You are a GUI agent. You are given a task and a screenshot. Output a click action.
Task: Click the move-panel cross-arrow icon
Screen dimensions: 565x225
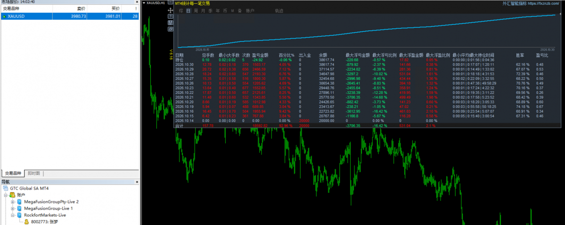tap(171, 10)
